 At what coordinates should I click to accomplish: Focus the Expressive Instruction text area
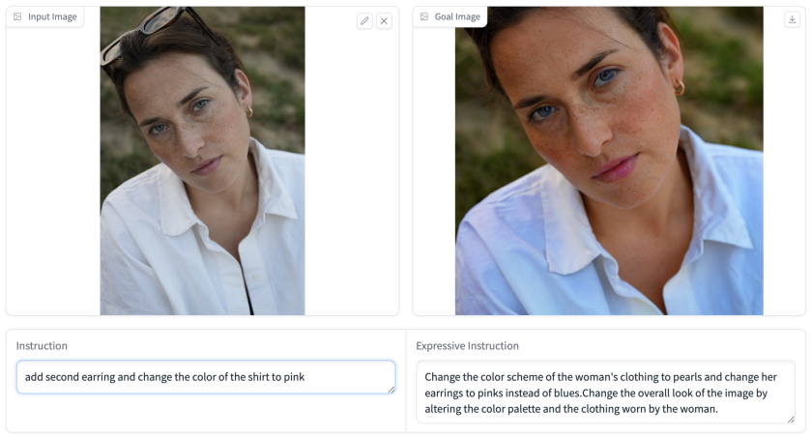point(605,393)
